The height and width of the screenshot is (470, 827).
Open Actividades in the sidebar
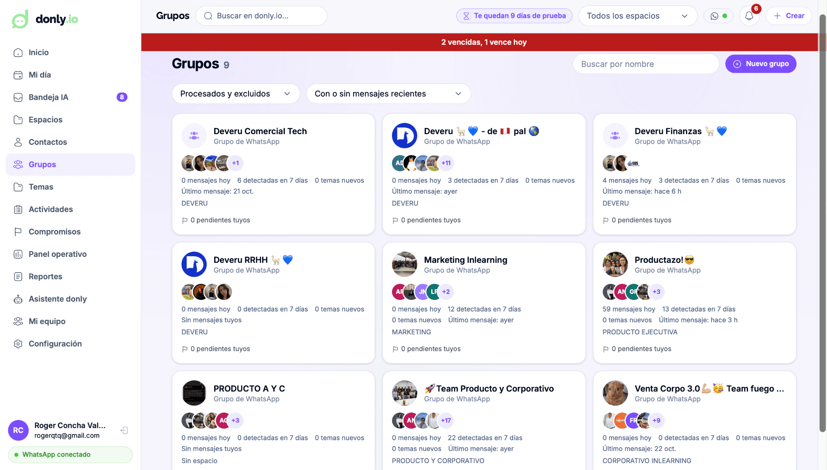tap(70, 209)
